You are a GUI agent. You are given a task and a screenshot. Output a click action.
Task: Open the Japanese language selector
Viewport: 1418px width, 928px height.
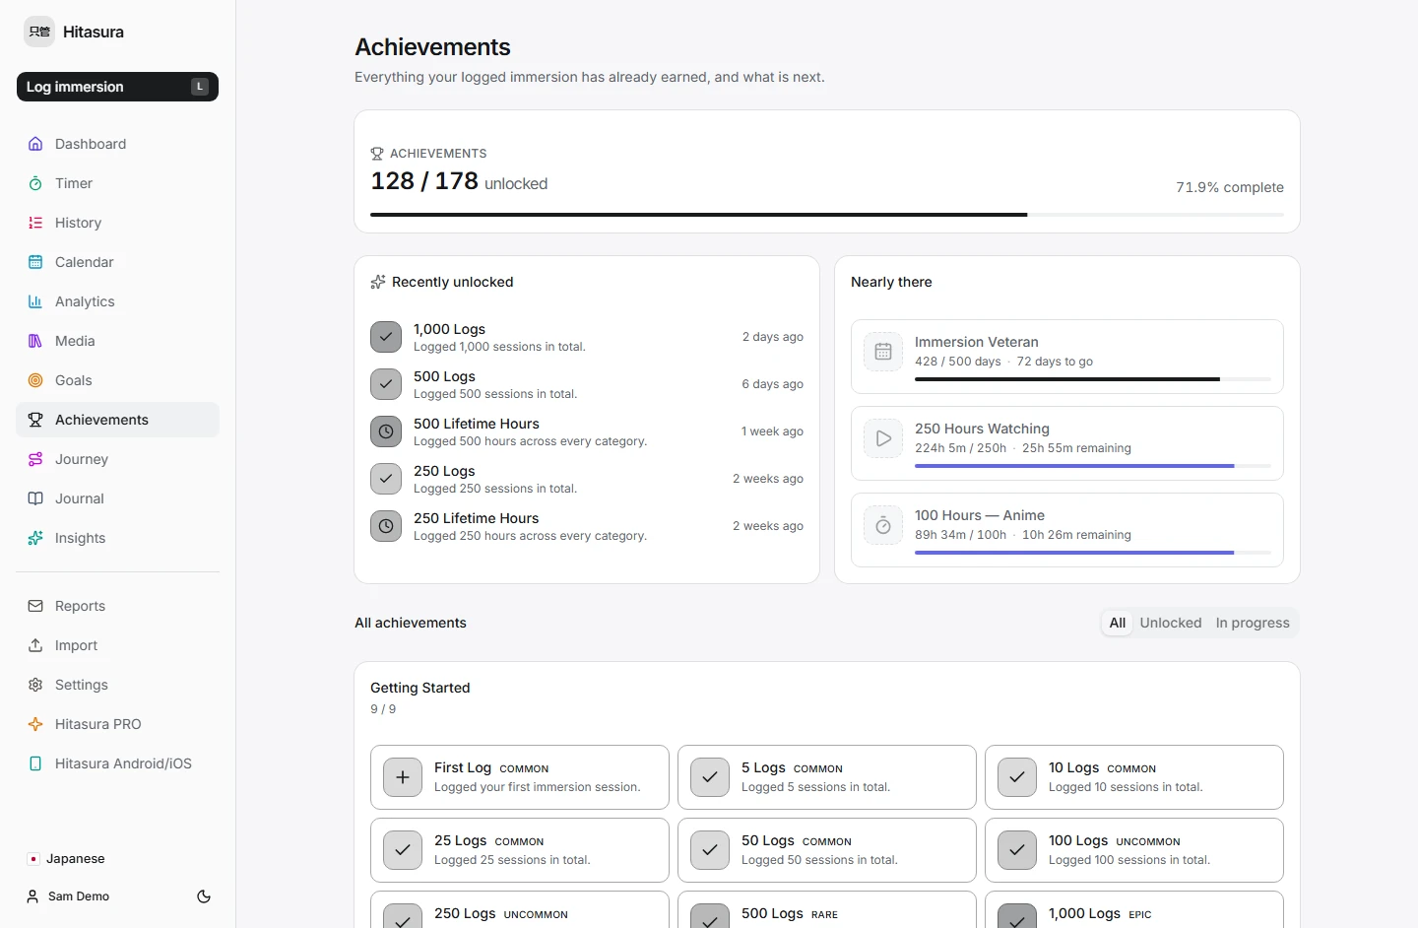coord(67,859)
